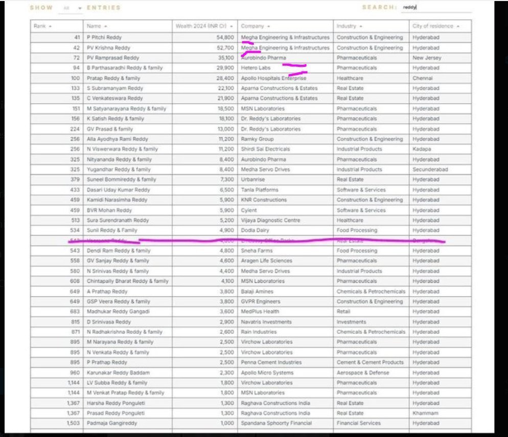Screen dimensions: 508x437
Task: Click 'Sunil Reddy & Family' cell
Action: (x=127, y=230)
